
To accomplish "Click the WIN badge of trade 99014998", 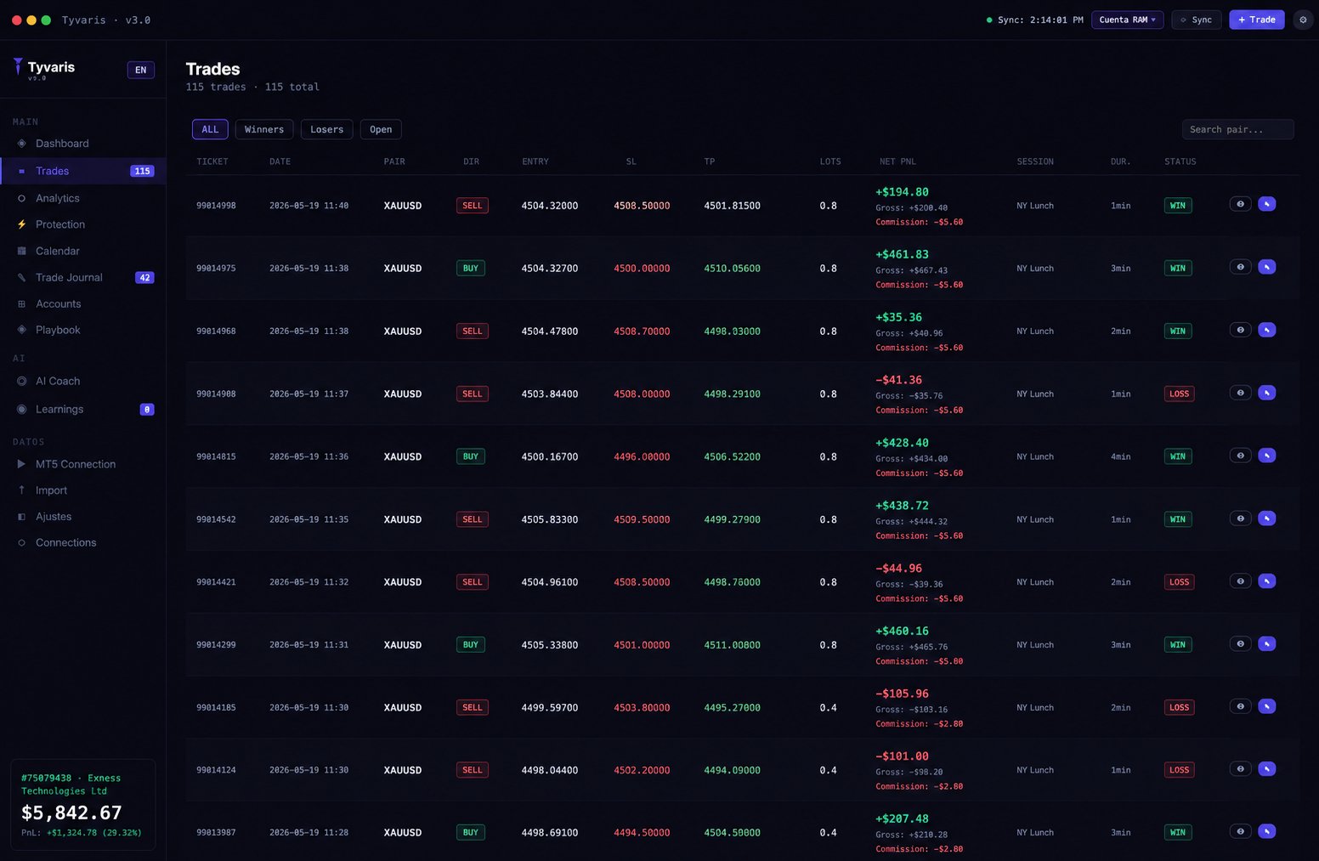I will click(x=1177, y=206).
